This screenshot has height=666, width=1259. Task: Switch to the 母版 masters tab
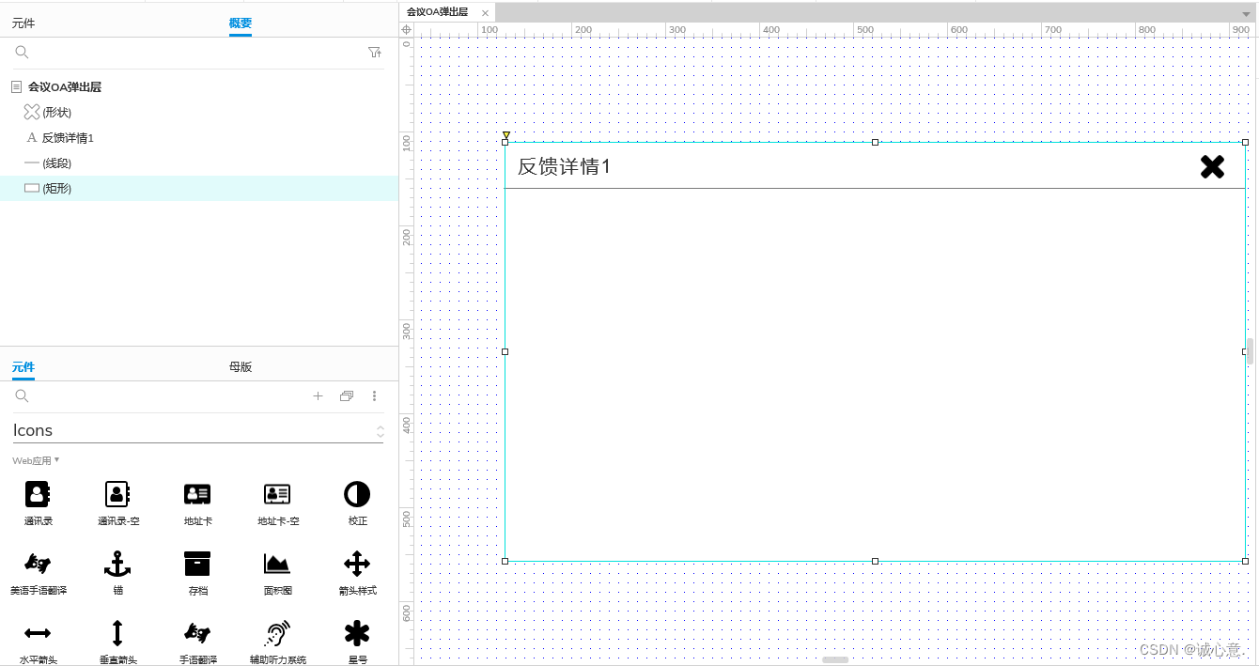(x=240, y=366)
